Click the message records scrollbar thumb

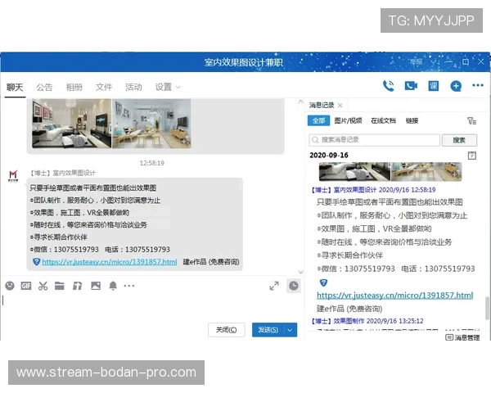pyautogui.click(x=487, y=308)
